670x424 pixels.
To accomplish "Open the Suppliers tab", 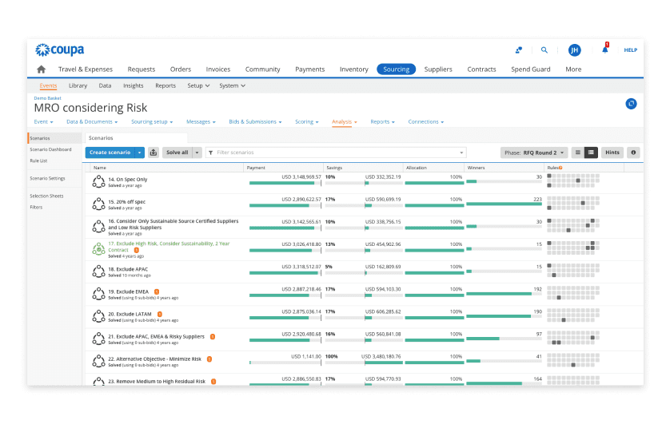I will pyautogui.click(x=438, y=69).
